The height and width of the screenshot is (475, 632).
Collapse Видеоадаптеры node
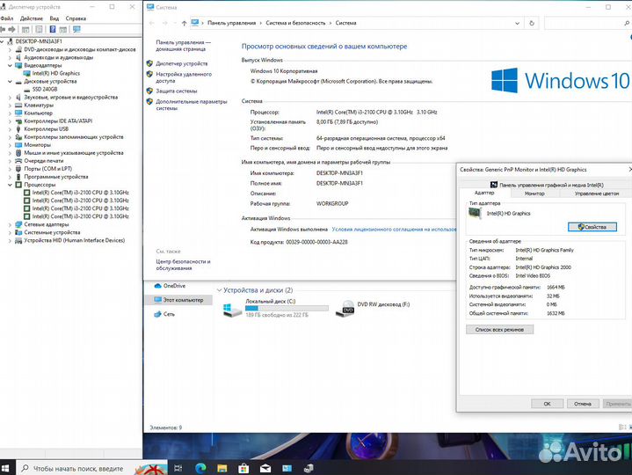pyautogui.click(x=10, y=65)
